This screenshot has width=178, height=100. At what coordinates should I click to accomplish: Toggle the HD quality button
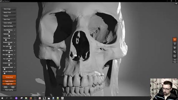coord(175,60)
